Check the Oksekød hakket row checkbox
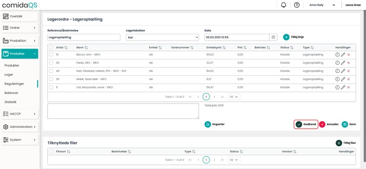This screenshot has height=169, width=366. pyautogui.click(x=51, y=71)
